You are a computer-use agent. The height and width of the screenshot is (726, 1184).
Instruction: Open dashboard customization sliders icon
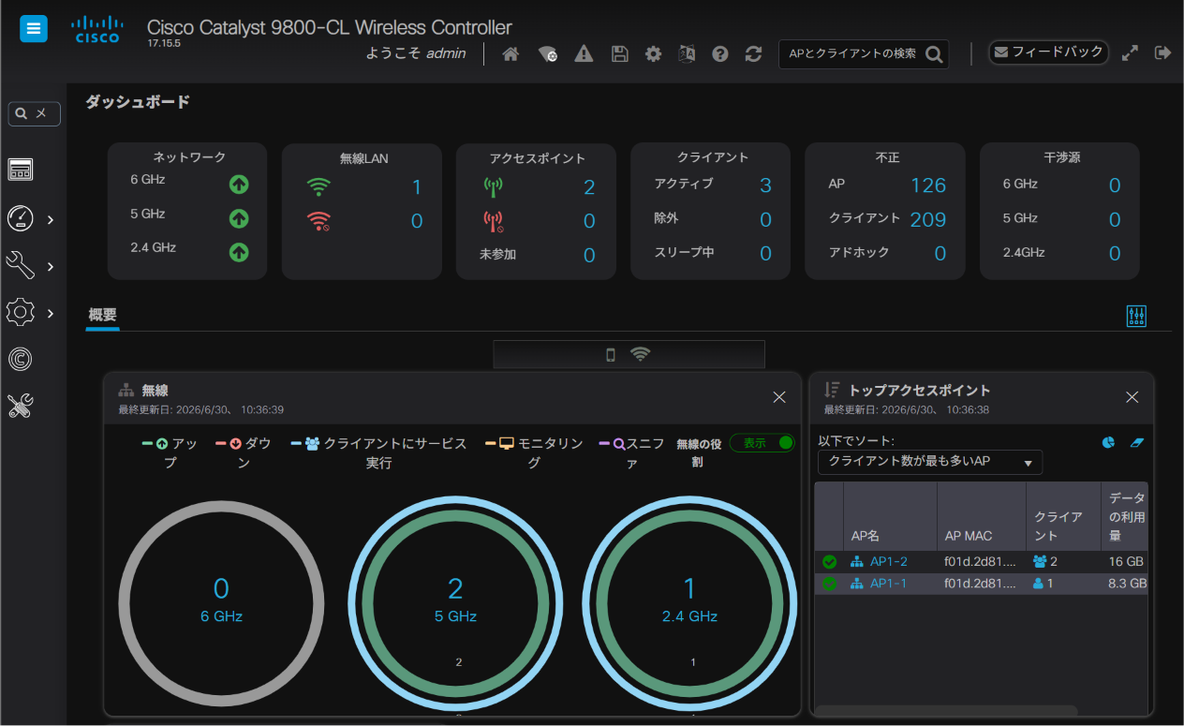[1136, 317]
